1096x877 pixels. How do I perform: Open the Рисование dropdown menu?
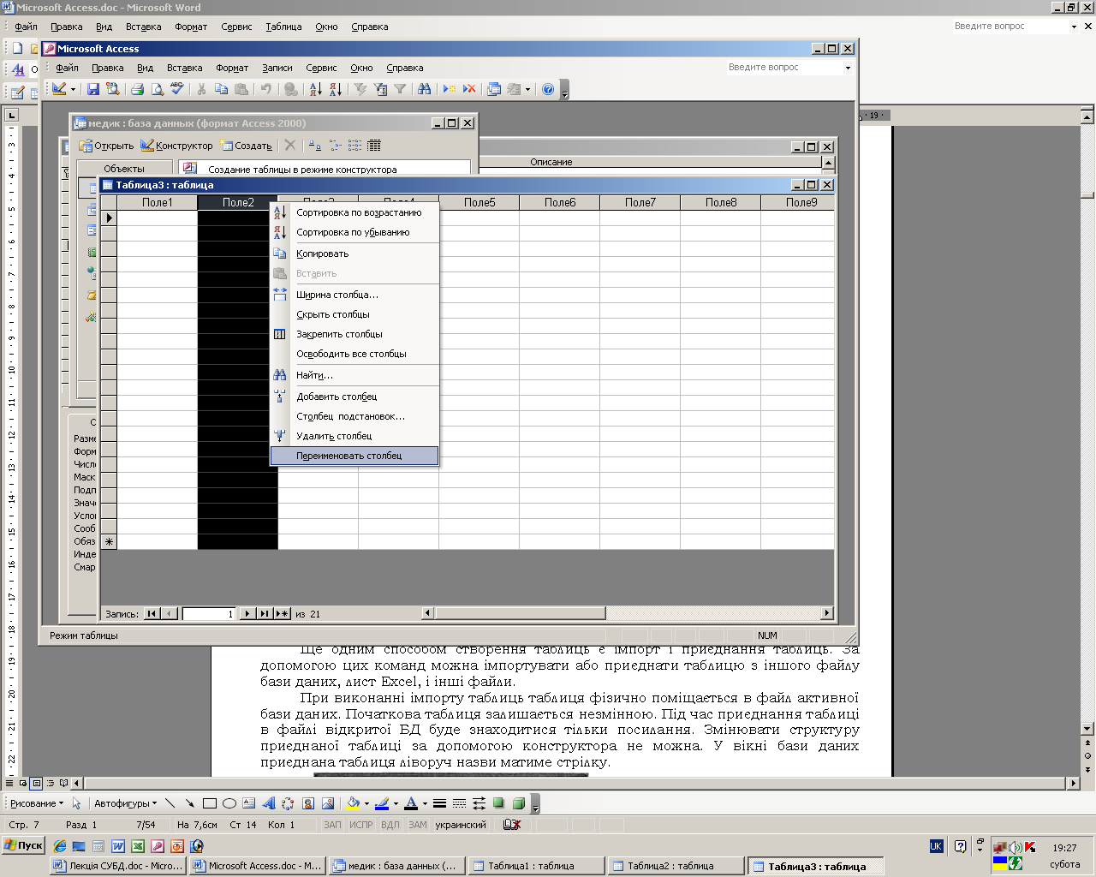[x=35, y=803]
